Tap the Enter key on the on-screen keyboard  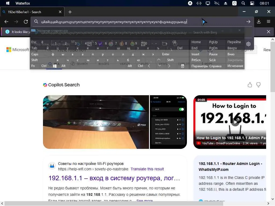click(166, 54)
